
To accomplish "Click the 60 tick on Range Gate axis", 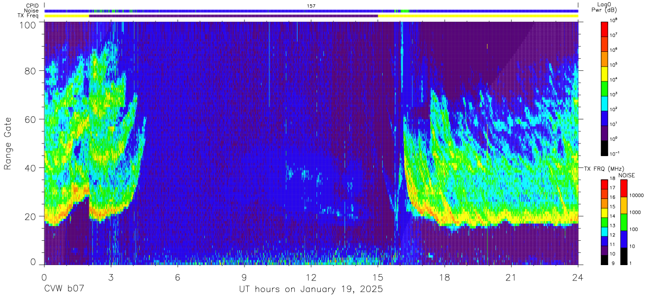I will coord(31,119).
